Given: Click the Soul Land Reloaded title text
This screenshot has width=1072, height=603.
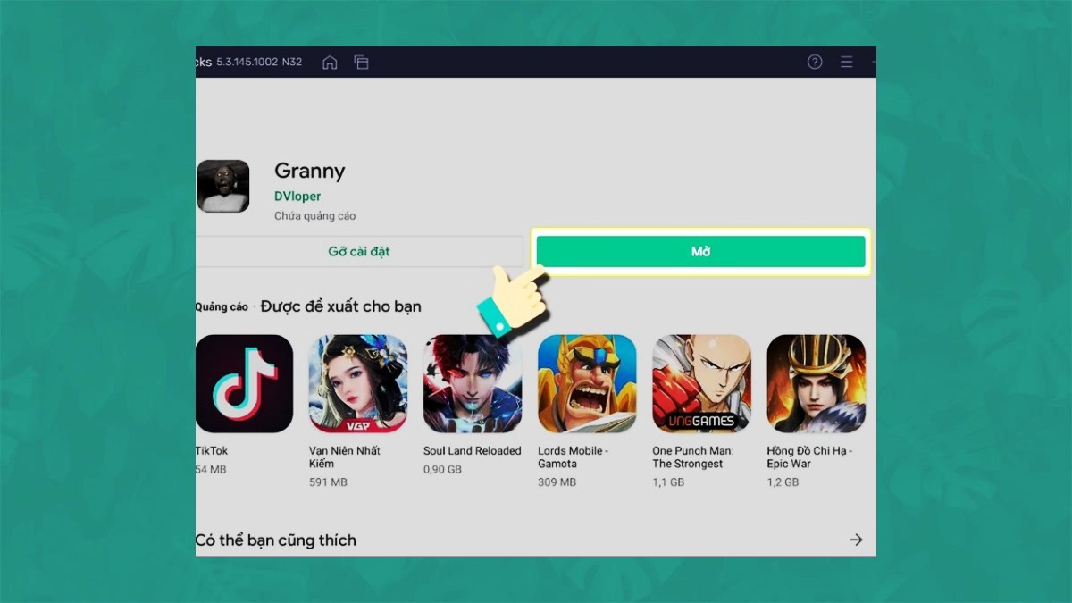Looking at the screenshot, I should tap(472, 451).
